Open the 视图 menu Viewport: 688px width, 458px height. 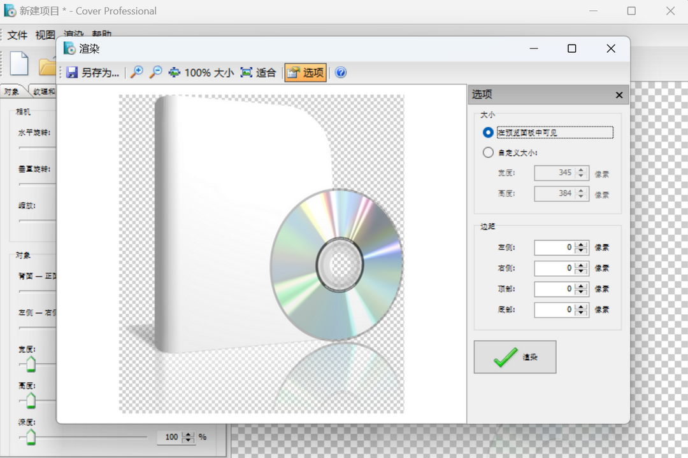coord(44,35)
